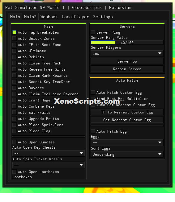Viewport: 175px width, 202px height.
Task: Enable Auto Place Sprinklers
Action: (14, 125)
